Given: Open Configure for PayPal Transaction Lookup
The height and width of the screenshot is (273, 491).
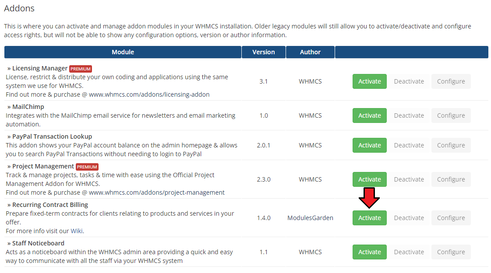Looking at the screenshot, I should pos(451,145).
